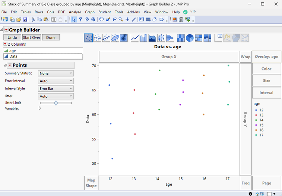Open the Tables menu
Image resolution: width=282 pixels, height=196 pixels.
(x=26, y=12)
